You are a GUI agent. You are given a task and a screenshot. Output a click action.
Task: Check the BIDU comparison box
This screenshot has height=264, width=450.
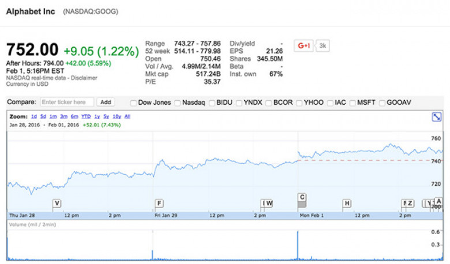point(212,103)
